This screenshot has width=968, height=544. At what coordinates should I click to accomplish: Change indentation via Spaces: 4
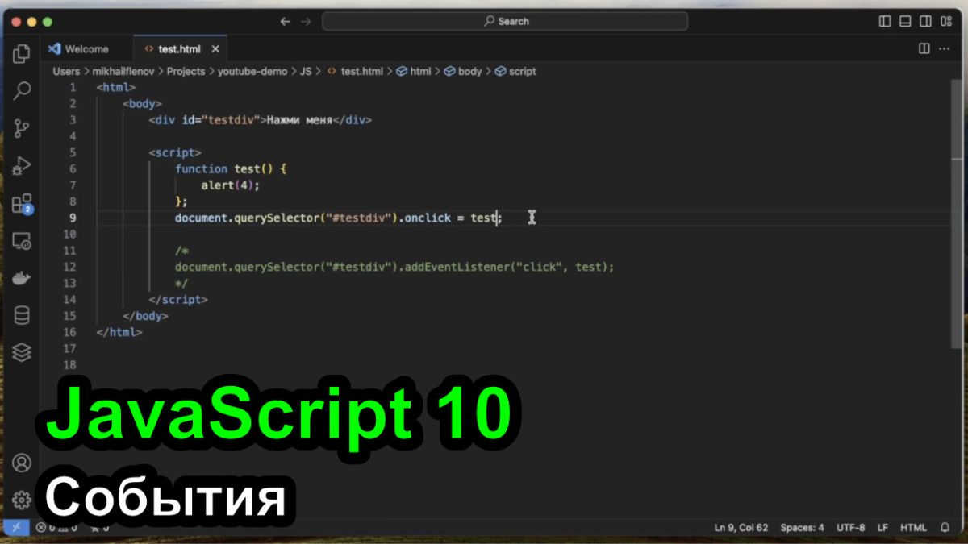802,528
